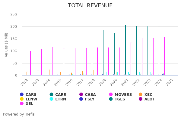
Task: Click the cyan ETRN legend marker
Action: coord(52,99)
